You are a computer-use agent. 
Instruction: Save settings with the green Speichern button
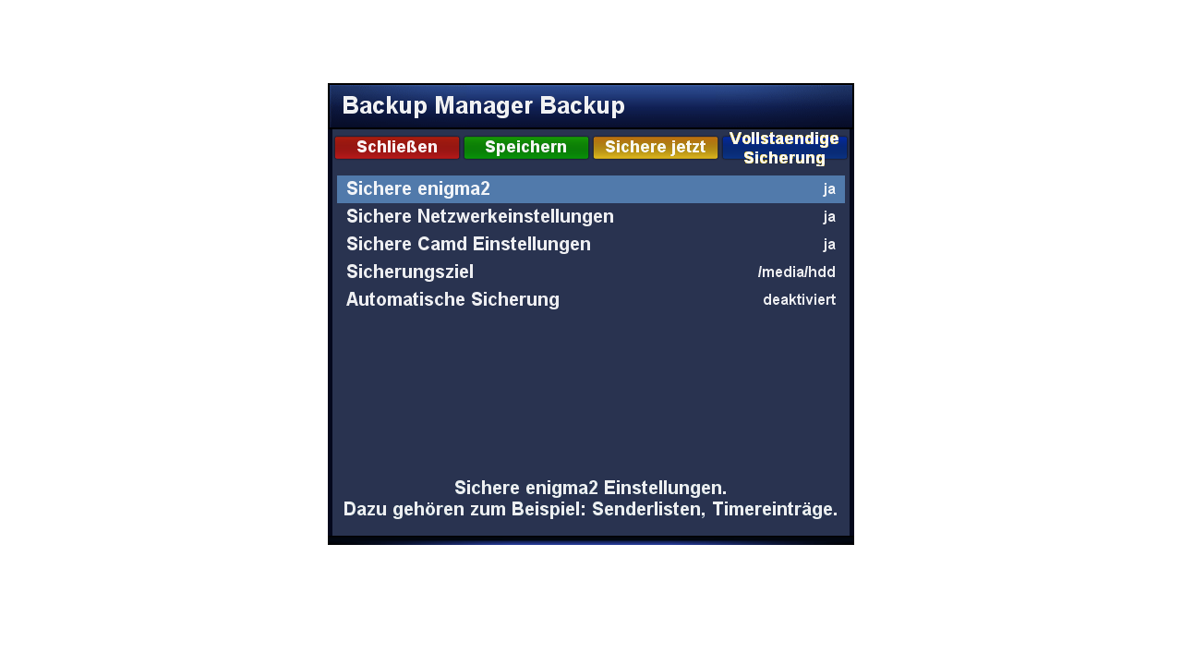[526, 148]
